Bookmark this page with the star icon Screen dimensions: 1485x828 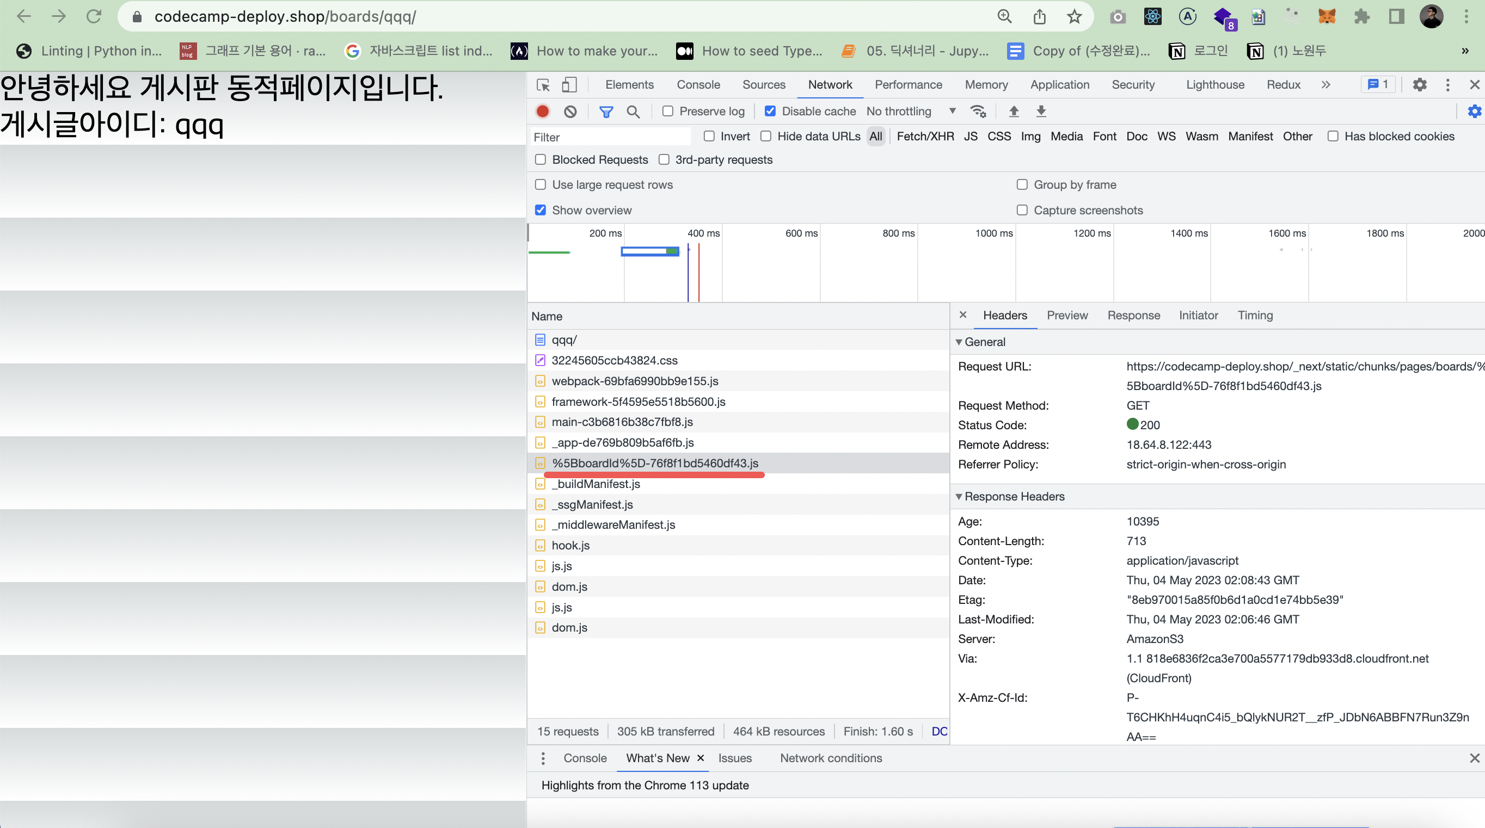pos(1074,16)
